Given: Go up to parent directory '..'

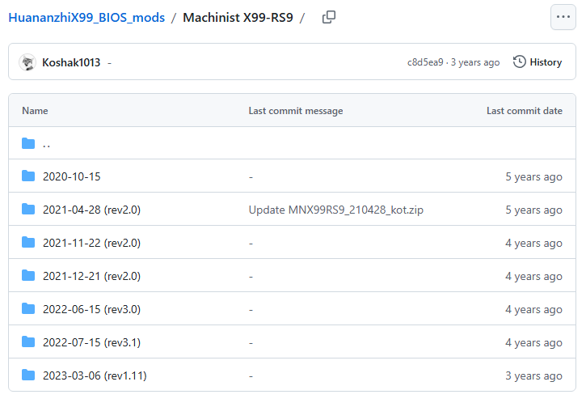Looking at the screenshot, I should (46, 144).
